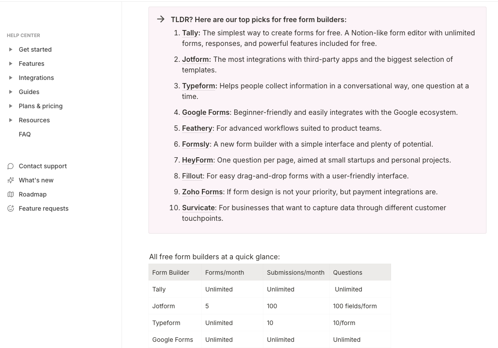
Task: Open the Contact support link
Action: point(42,166)
